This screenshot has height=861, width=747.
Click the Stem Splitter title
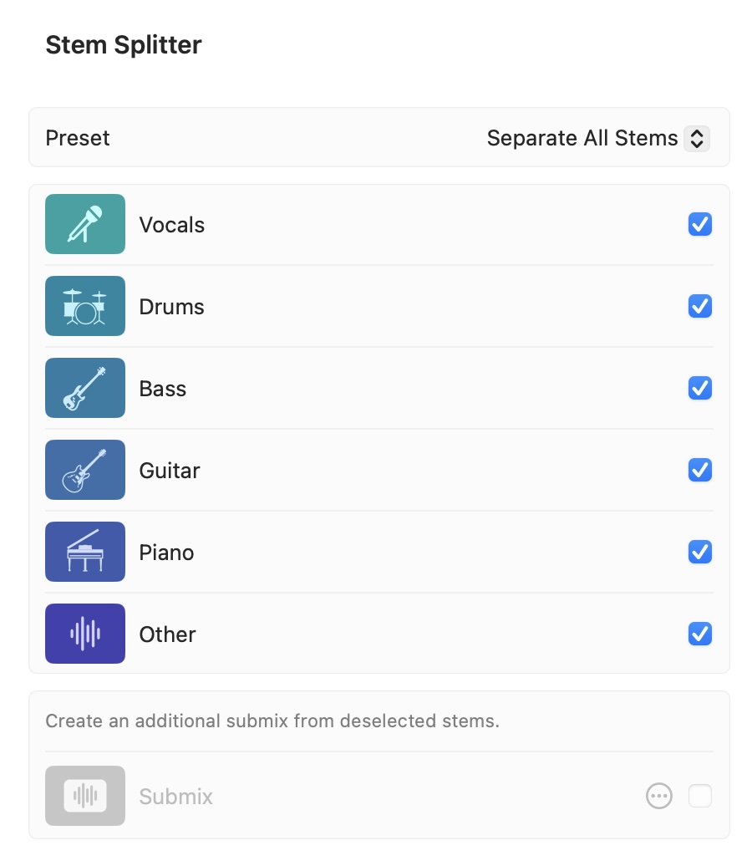pos(123,44)
